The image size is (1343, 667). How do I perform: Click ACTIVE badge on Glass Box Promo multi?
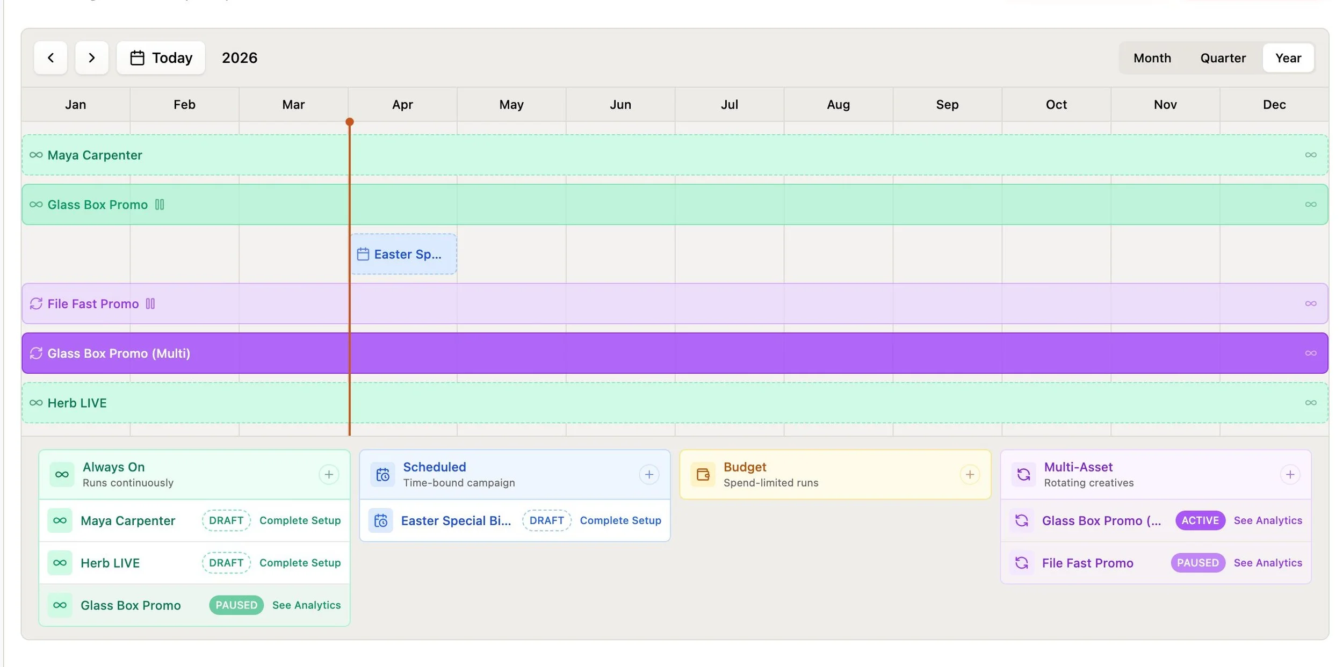[x=1200, y=520]
